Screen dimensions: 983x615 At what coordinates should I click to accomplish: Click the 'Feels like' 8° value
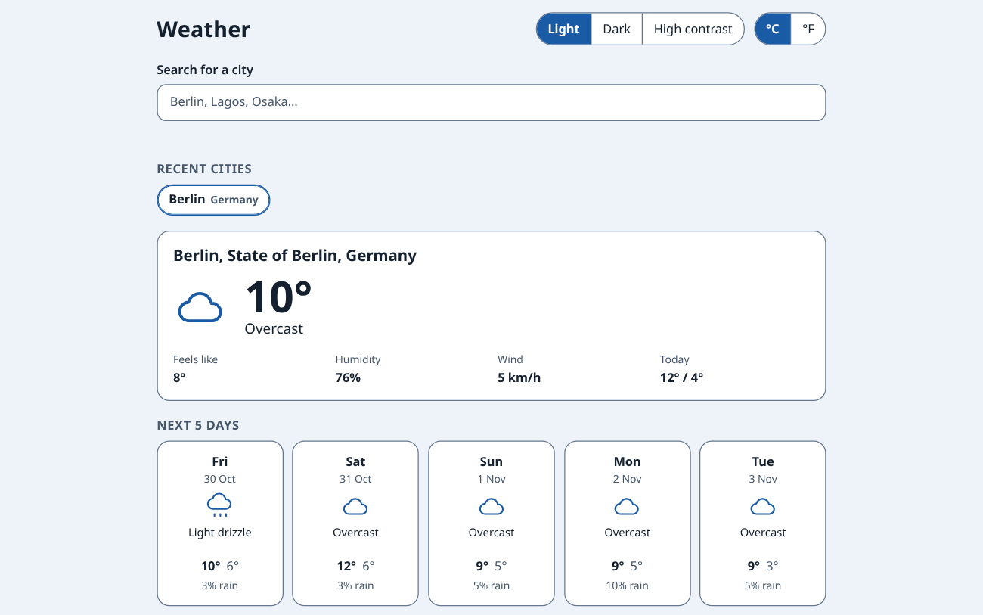tap(179, 377)
